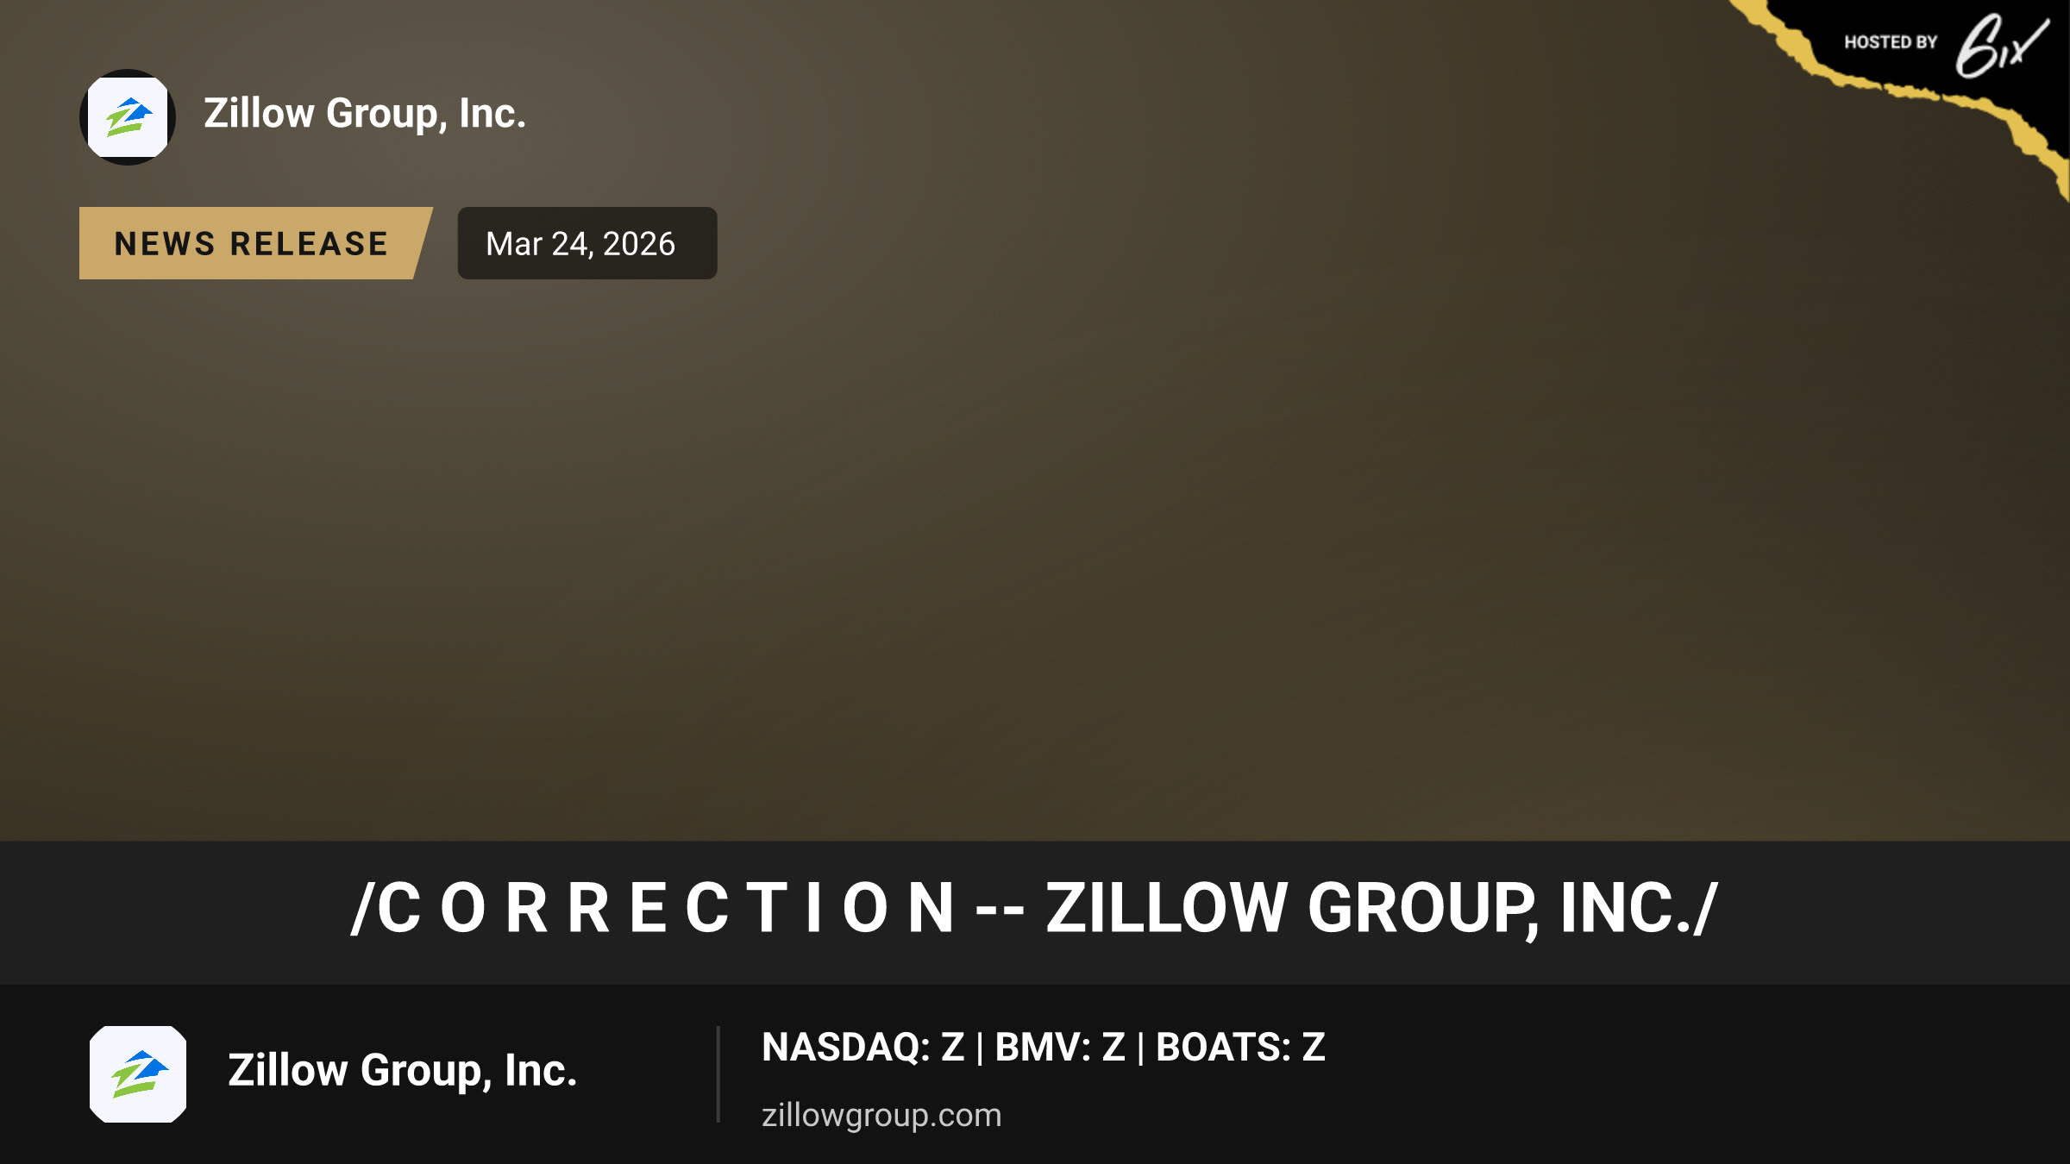Click the BMV: Z ticker text
The width and height of the screenshot is (2070, 1164).
[x=1060, y=1048]
